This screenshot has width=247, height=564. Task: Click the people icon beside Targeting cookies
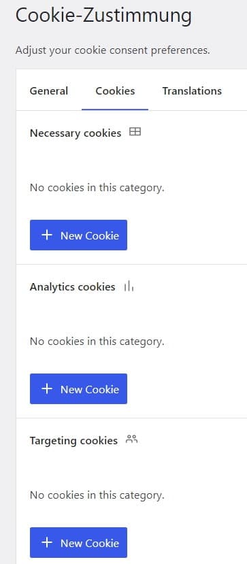[x=131, y=439]
